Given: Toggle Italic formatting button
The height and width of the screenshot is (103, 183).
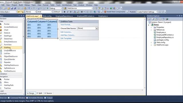Looking at the screenshot, I should pos(67,12).
